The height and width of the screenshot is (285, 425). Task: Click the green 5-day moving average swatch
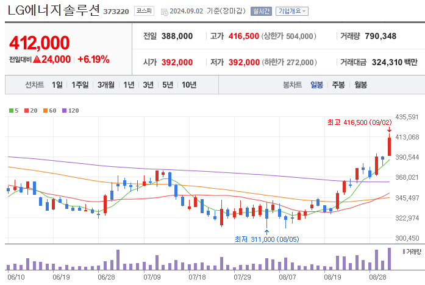(x=11, y=110)
